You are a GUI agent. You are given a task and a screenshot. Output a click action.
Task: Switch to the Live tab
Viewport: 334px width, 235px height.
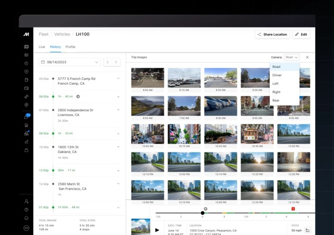[42, 47]
